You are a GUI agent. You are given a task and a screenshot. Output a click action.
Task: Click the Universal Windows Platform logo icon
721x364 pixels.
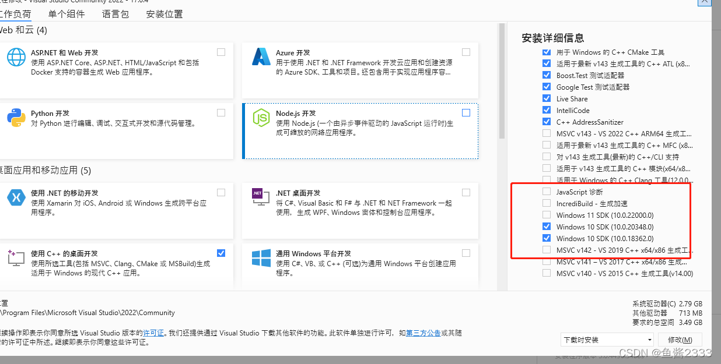[x=261, y=258]
